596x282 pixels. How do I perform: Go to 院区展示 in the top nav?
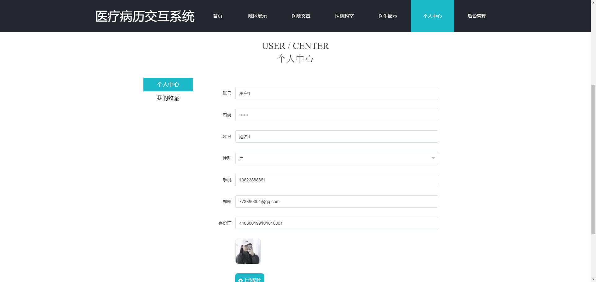pyautogui.click(x=257, y=16)
